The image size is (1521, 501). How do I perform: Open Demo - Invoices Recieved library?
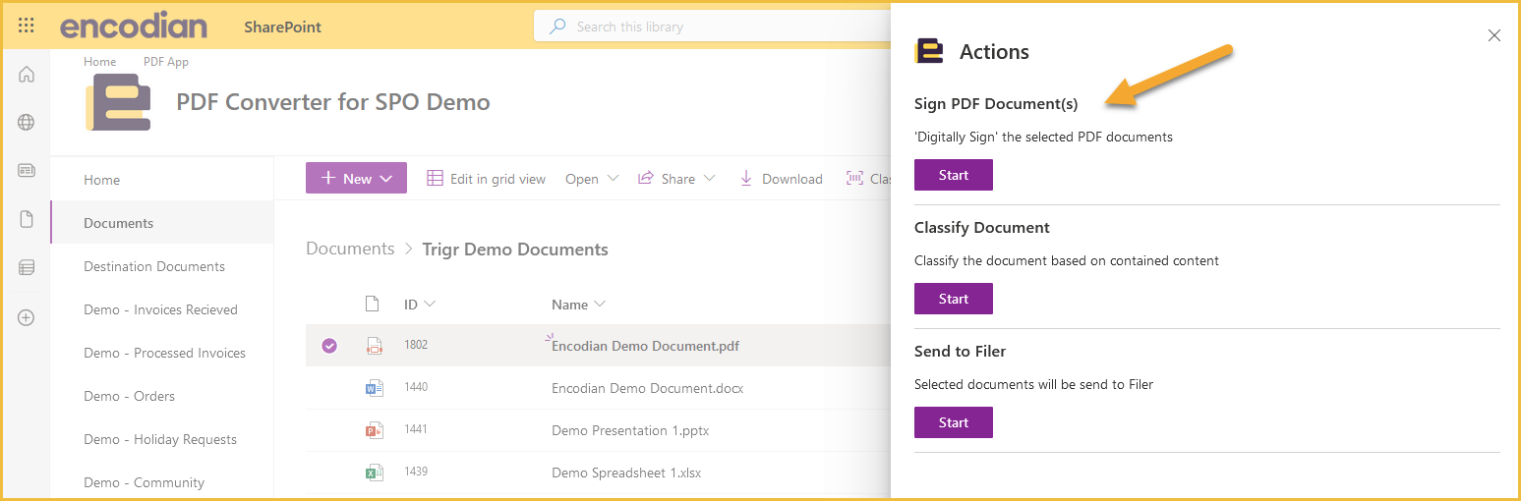click(161, 309)
